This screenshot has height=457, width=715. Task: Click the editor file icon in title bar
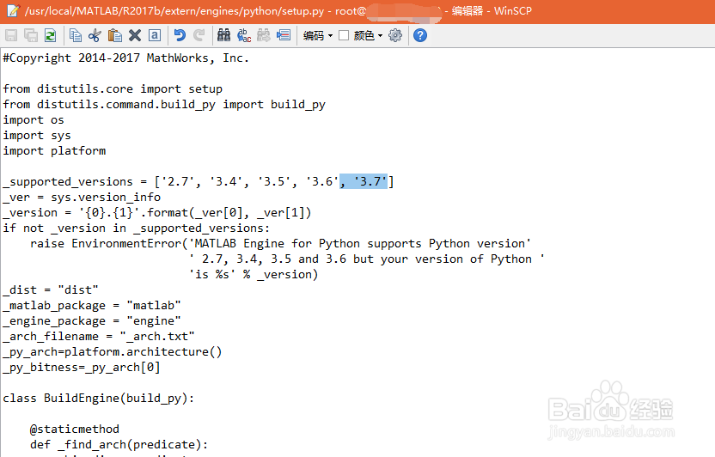click(x=12, y=10)
